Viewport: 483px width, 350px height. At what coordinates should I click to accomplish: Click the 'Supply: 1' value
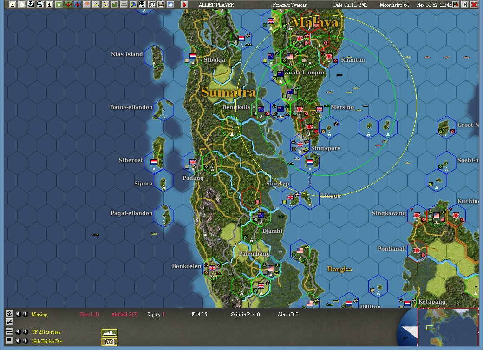coord(156,315)
